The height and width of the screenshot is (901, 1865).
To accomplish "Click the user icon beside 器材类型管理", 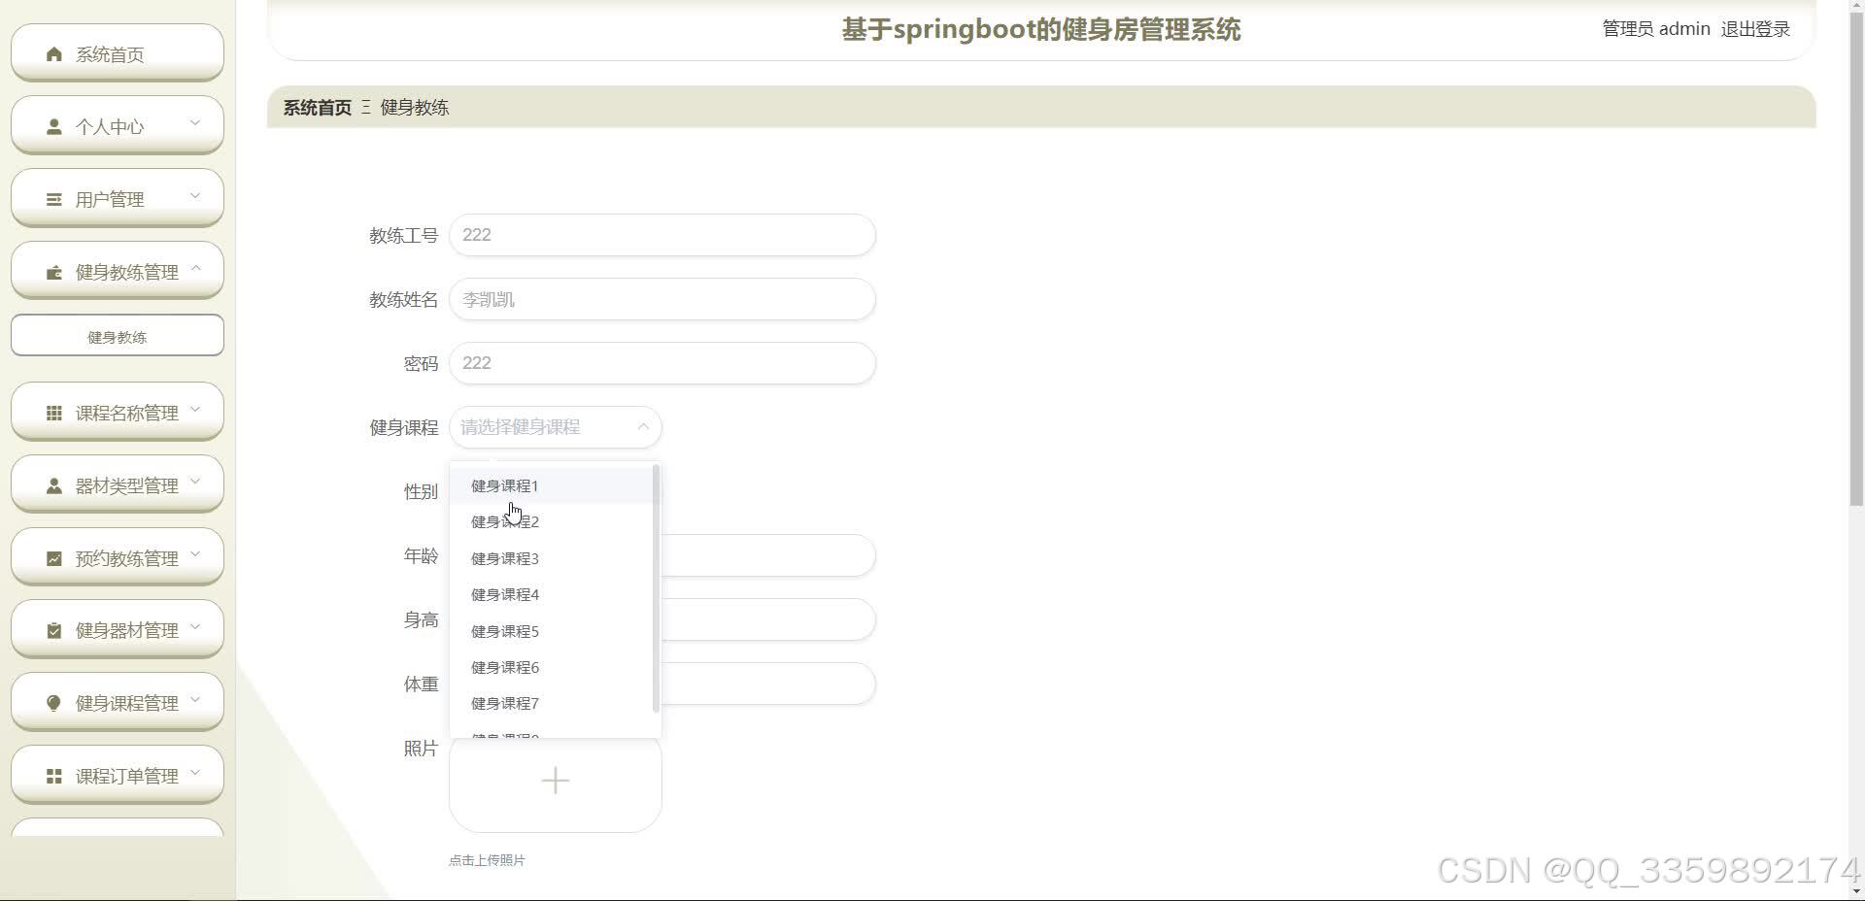I will point(54,485).
